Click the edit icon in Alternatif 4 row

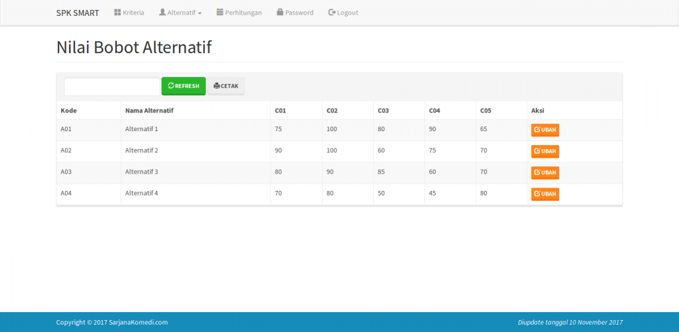[x=537, y=194]
